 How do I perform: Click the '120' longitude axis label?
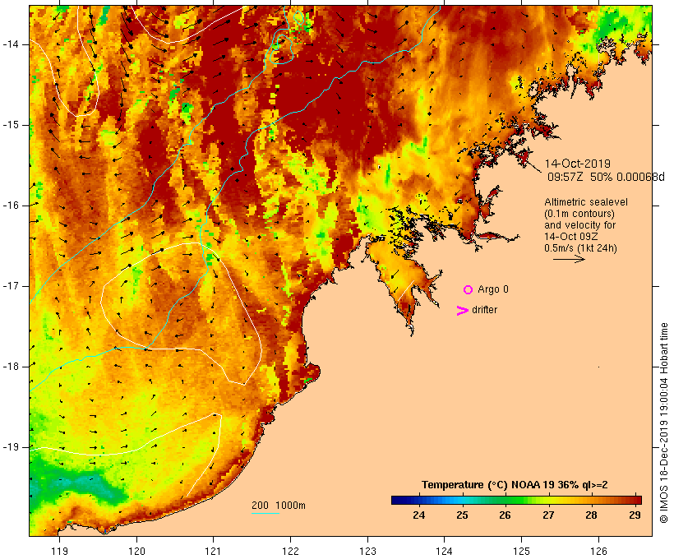coord(136,552)
